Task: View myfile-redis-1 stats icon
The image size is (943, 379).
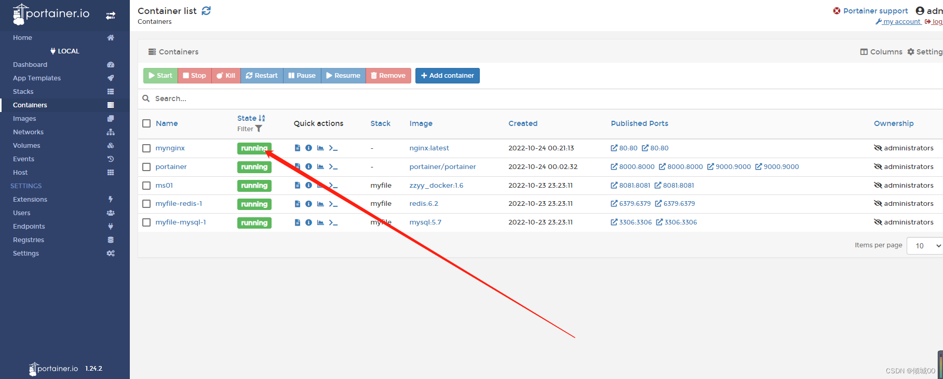Action: click(x=320, y=204)
